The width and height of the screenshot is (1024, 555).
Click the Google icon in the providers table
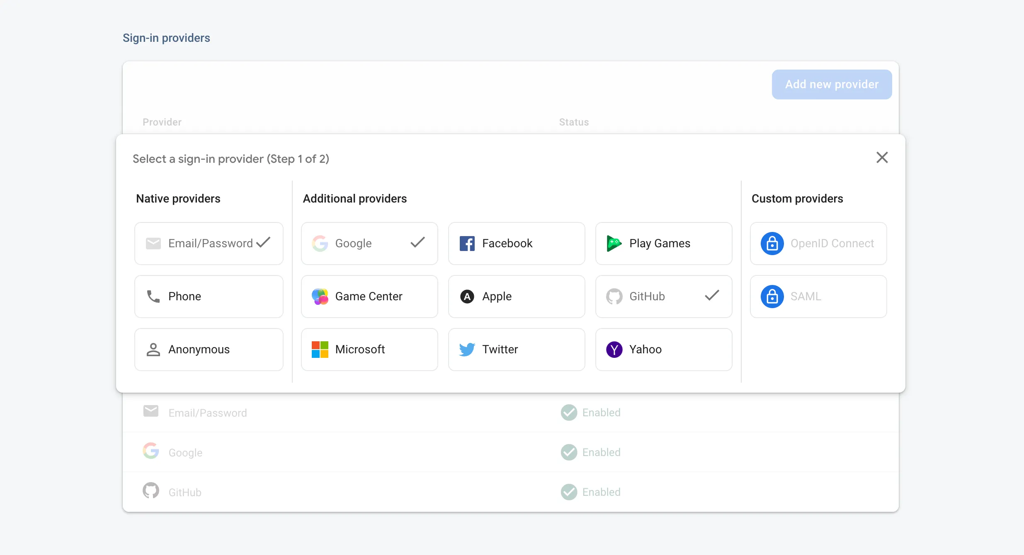tap(151, 451)
